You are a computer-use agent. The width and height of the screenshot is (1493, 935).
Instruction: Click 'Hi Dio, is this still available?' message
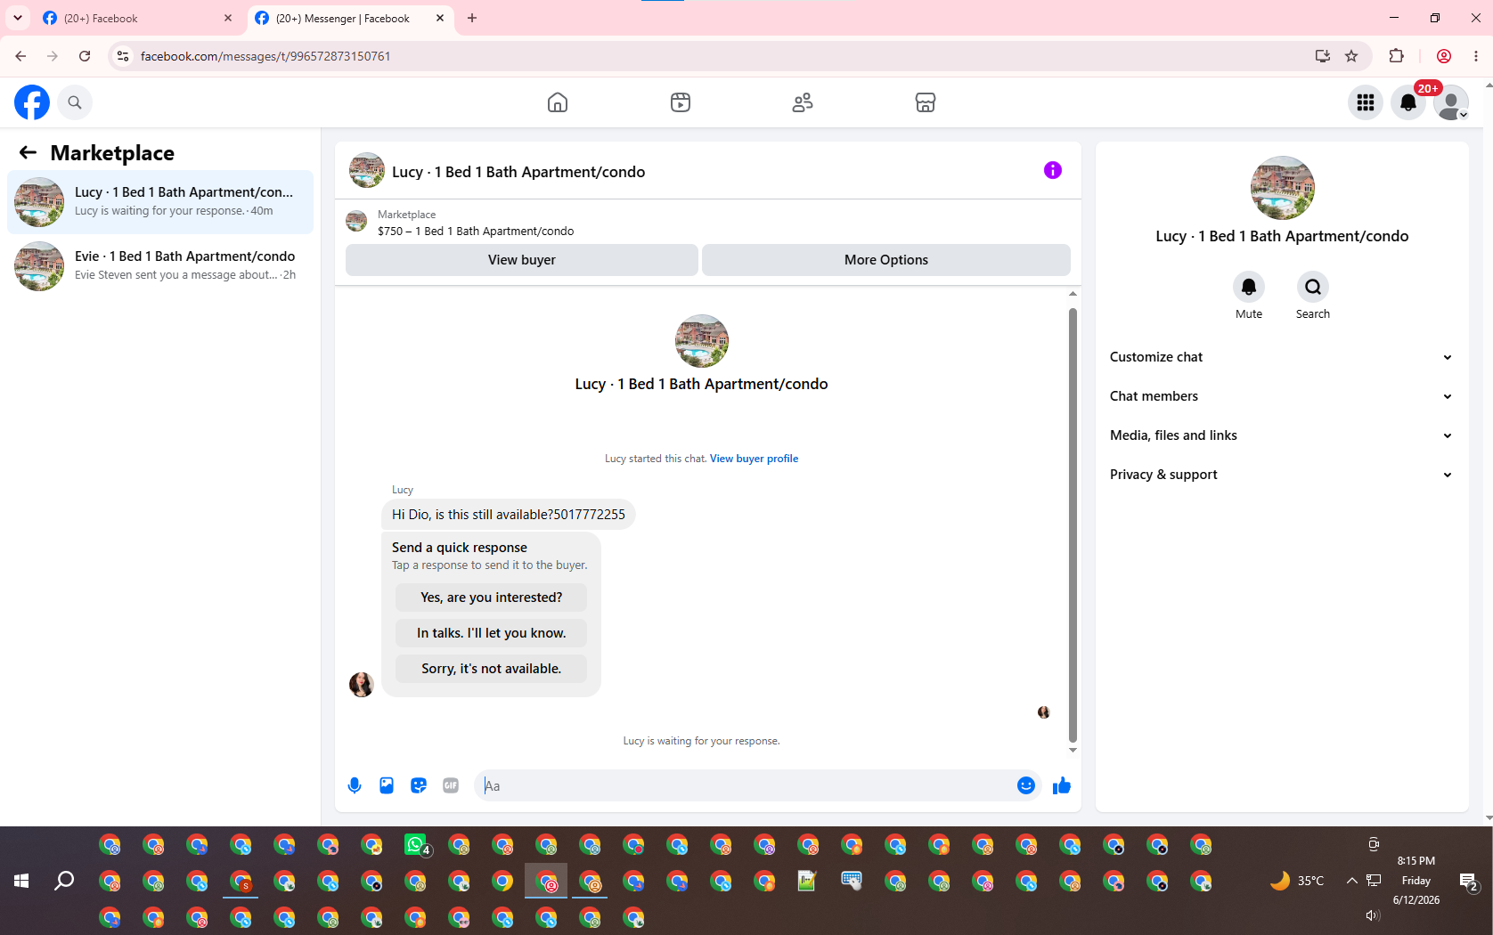(x=509, y=515)
